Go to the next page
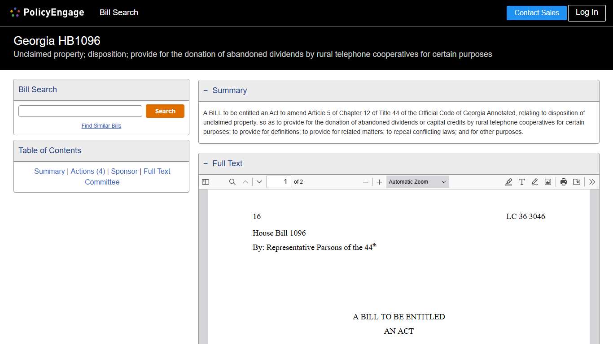Screen dimensions: 613x344 pos(259,182)
